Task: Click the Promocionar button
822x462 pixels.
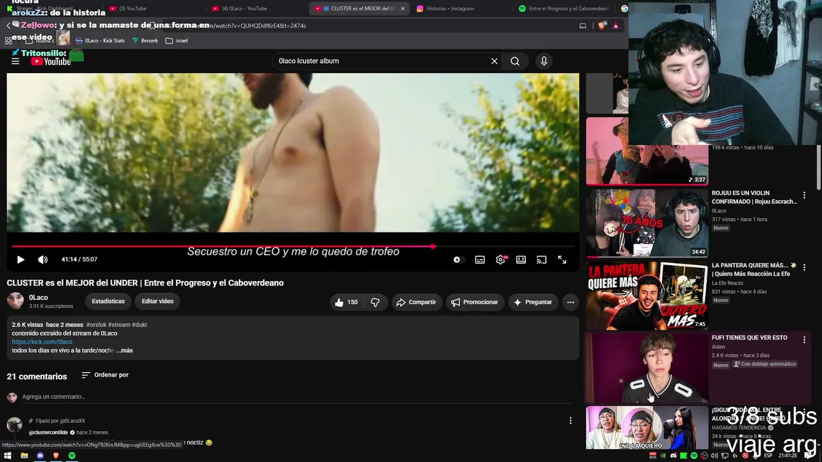Action: (475, 302)
